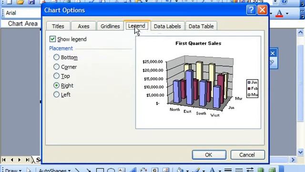Insert Picture from File
This screenshot has width=305, height=172.
pyautogui.click(x=166, y=170)
